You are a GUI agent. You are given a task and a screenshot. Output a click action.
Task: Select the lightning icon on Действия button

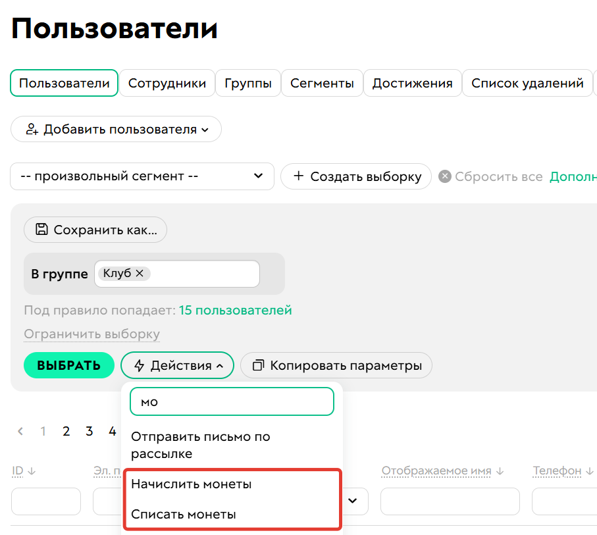click(x=138, y=365)
